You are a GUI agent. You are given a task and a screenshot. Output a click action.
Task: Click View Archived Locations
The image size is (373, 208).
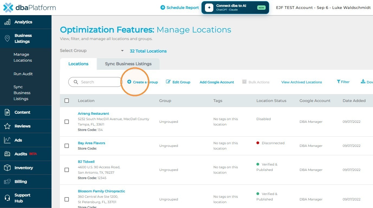click(302, 82)
